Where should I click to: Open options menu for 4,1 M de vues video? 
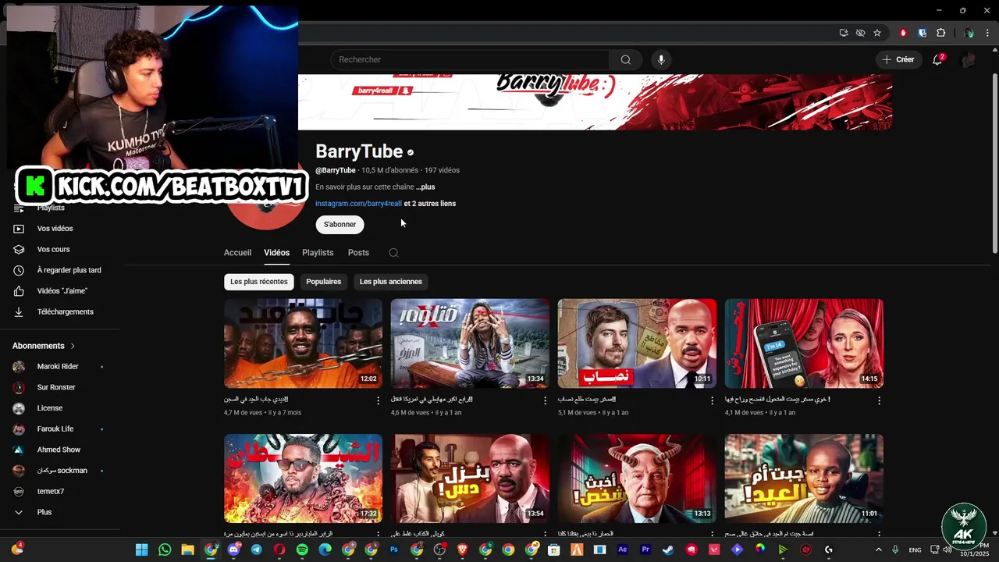click(879, 400)
